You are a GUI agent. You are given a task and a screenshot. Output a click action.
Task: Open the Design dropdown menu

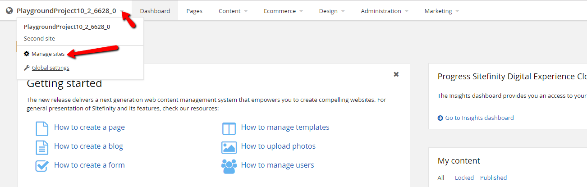pos(332,11)
